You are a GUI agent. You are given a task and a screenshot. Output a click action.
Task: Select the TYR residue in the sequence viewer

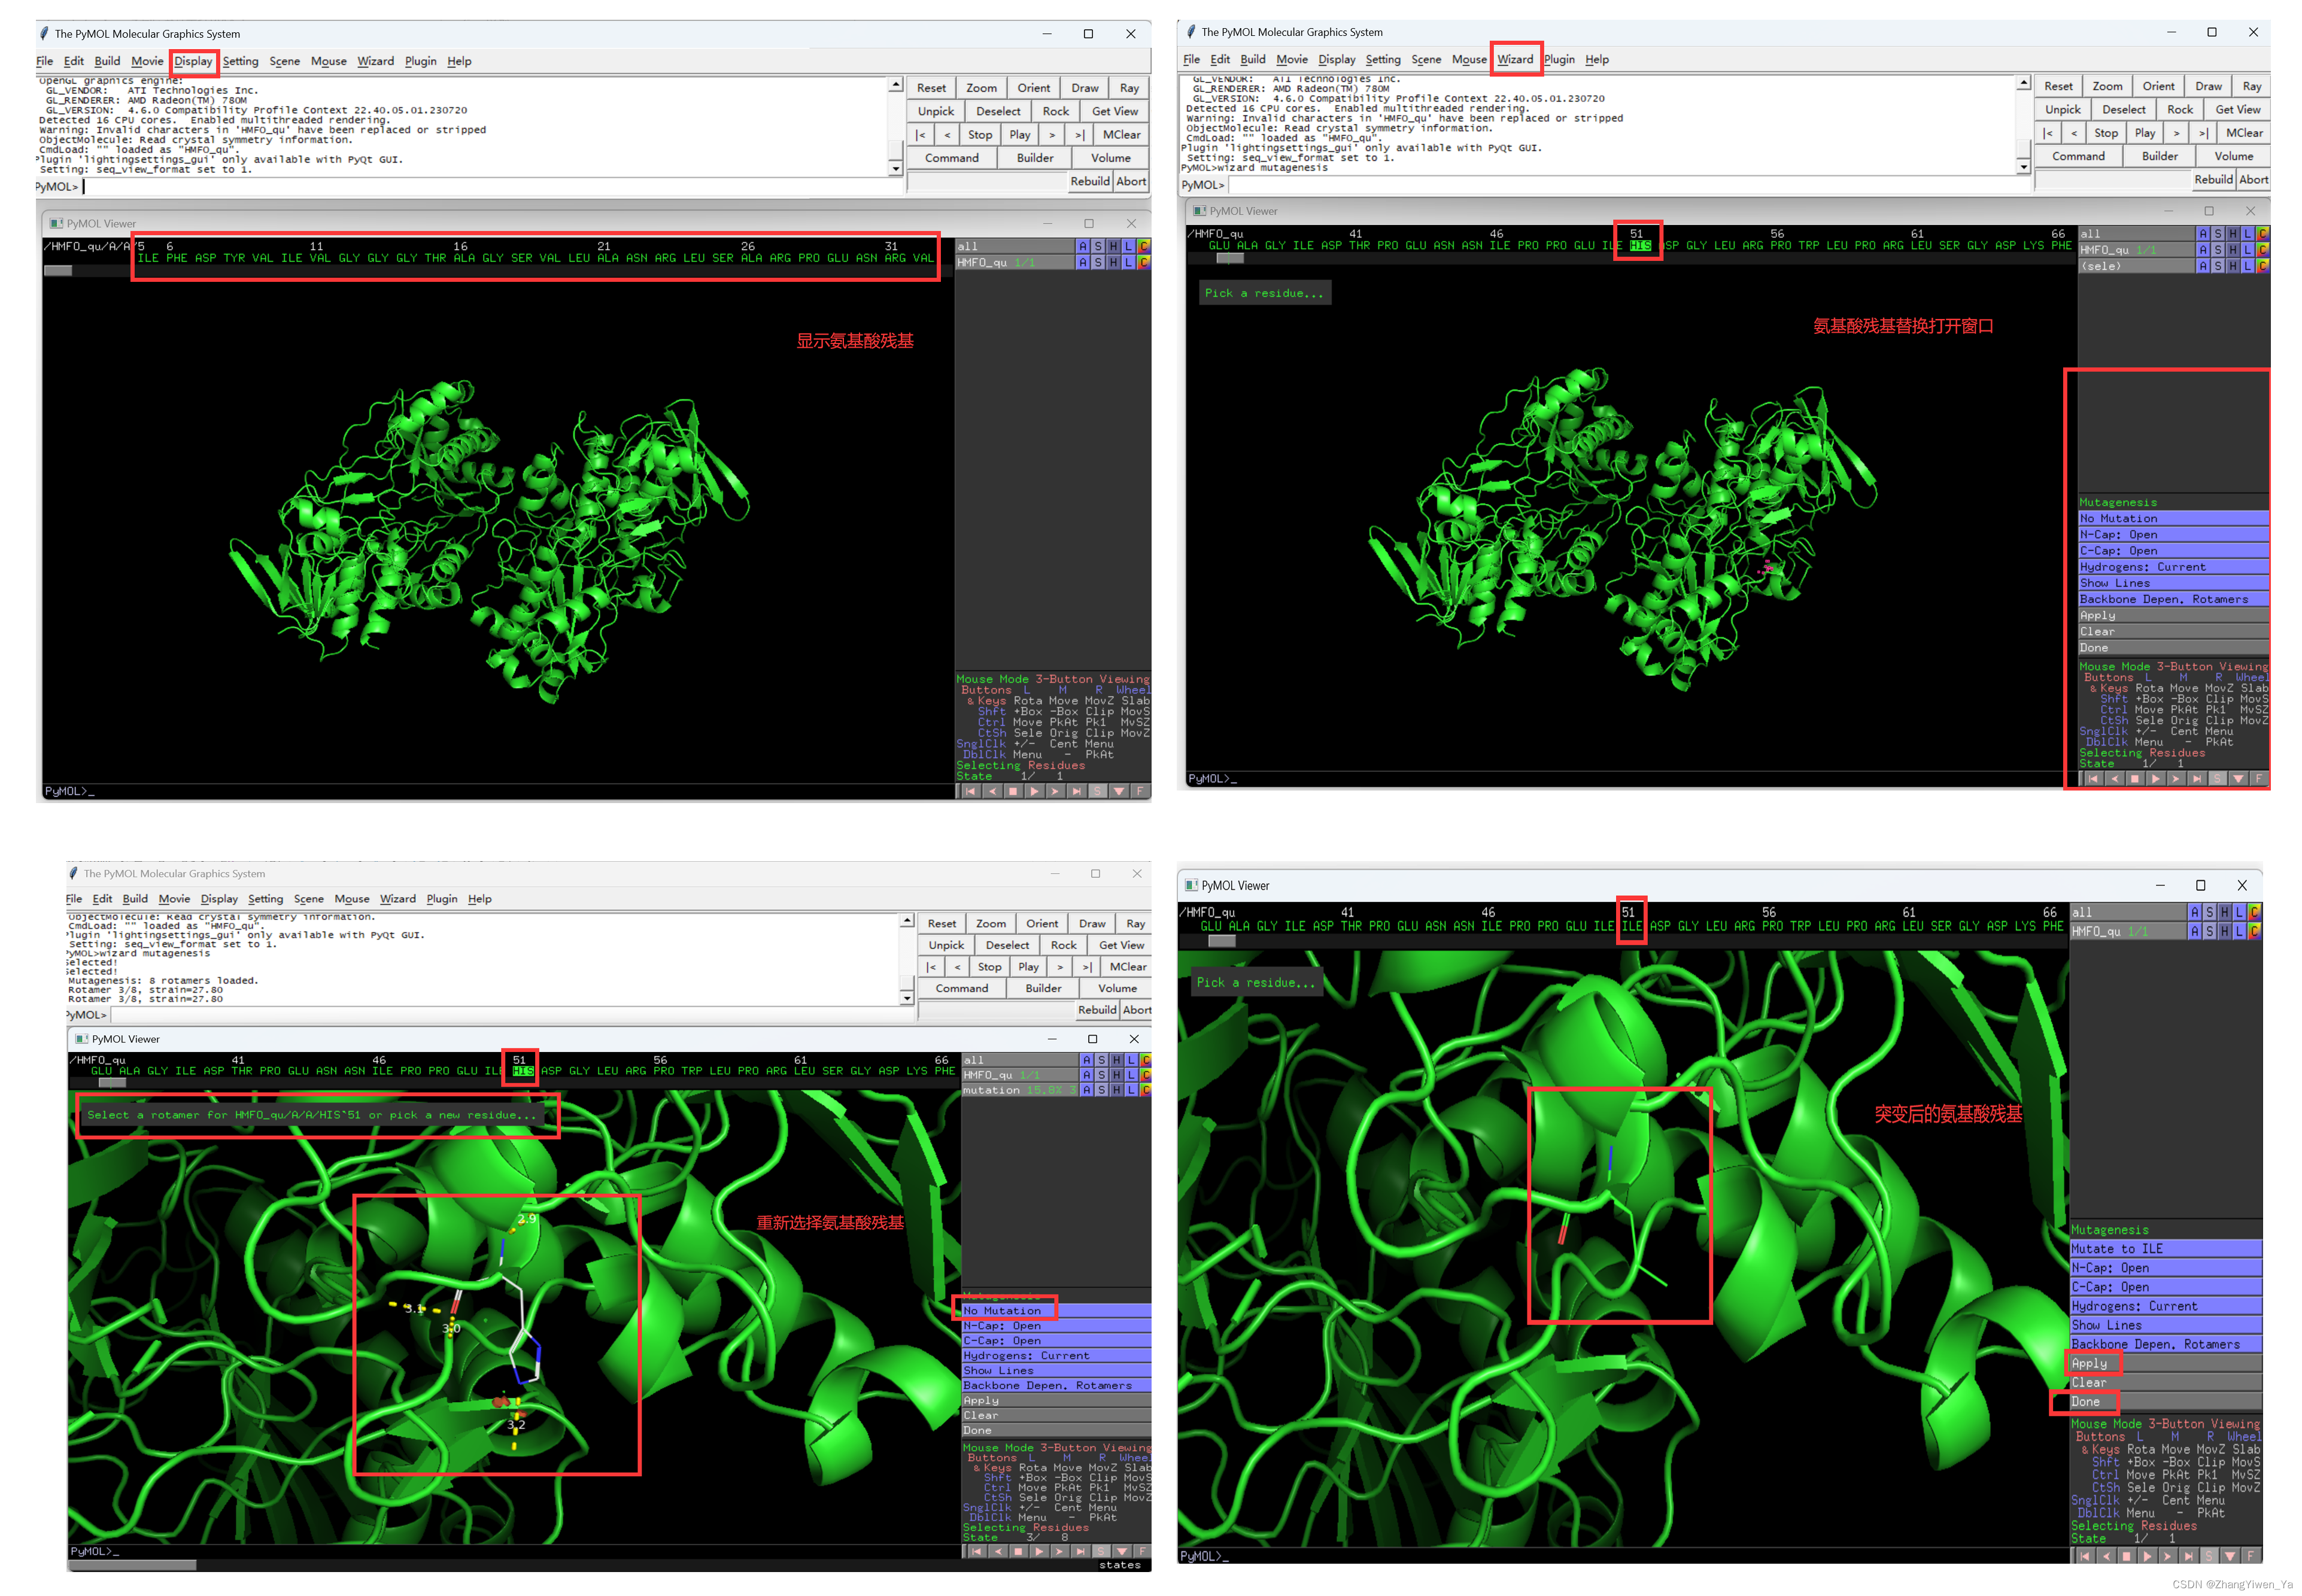pos(234,258)
